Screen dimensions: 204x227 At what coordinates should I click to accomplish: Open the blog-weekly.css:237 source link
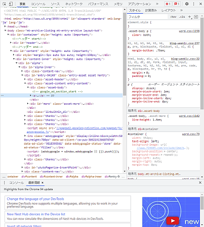pyautogui.click(x=185, y=43)
